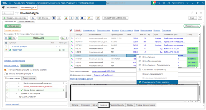Select Редактировать Группу аналогов menu item

[x=157, y=82]
